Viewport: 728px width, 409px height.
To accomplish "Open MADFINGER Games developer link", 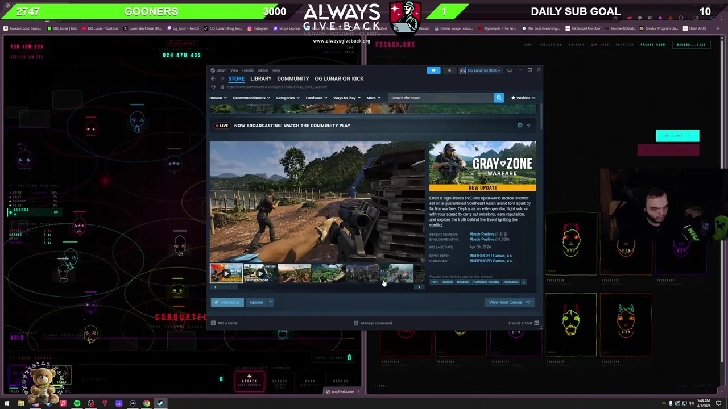I will point(491,256).
